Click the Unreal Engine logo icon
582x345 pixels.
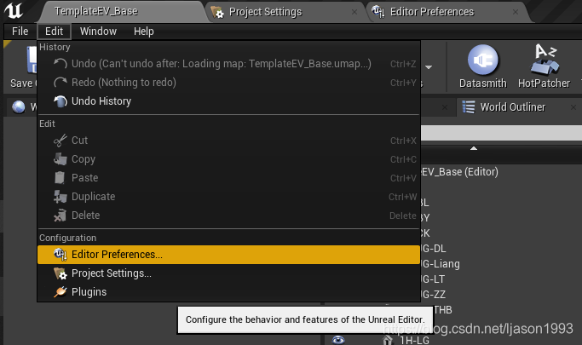pyautogui.click(x=14, y=10)
